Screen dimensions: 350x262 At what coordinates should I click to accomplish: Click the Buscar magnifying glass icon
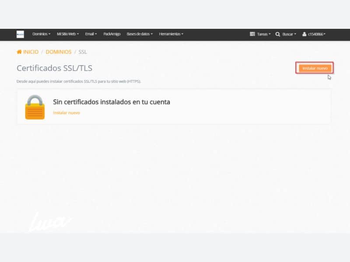(x=278, y=34)
